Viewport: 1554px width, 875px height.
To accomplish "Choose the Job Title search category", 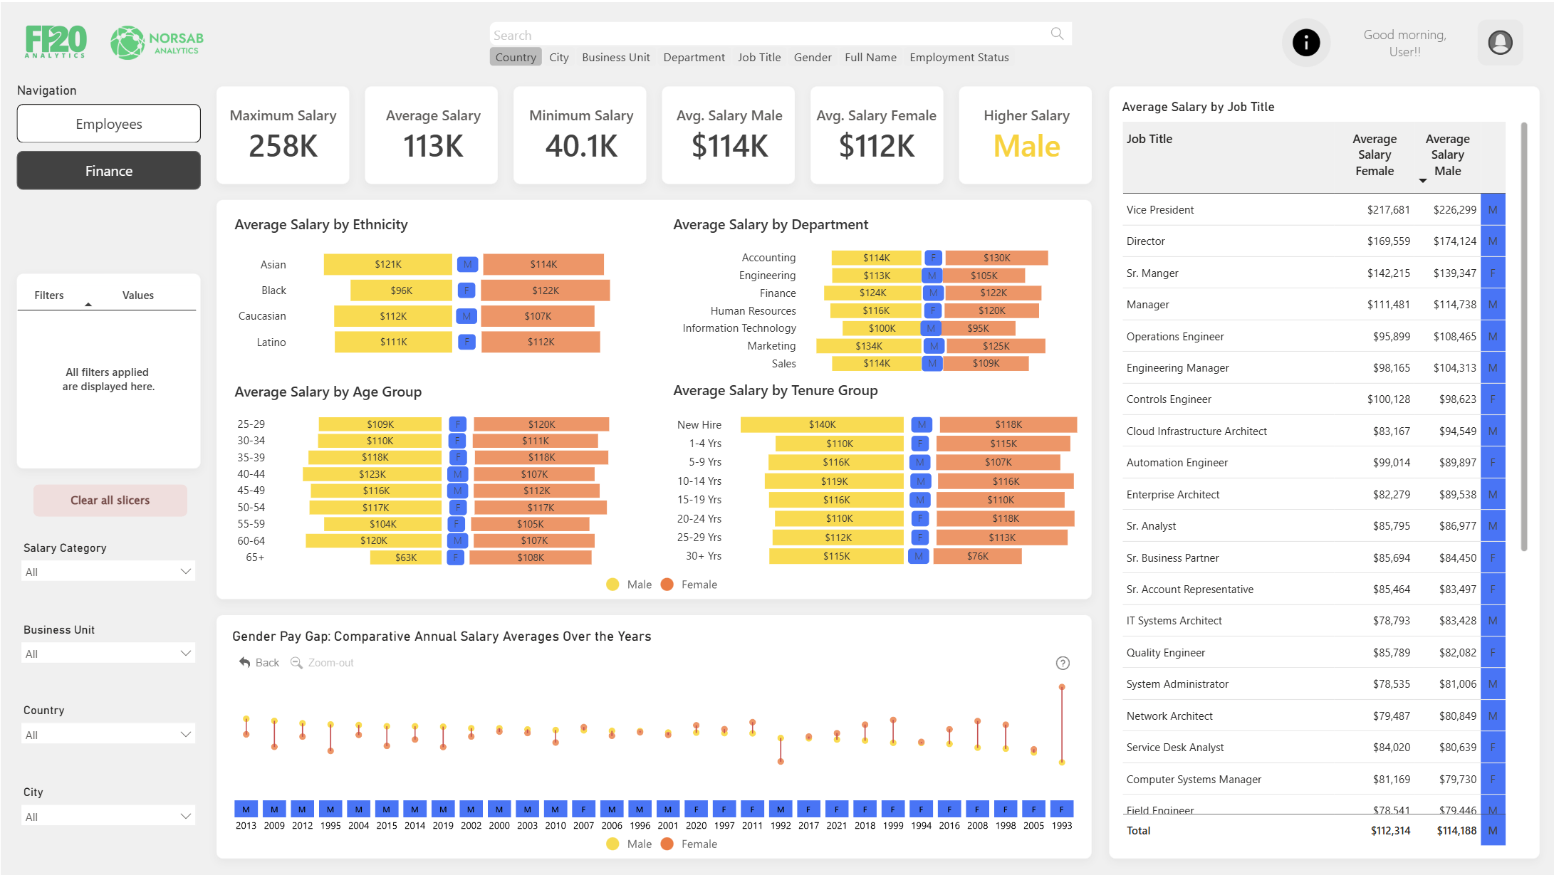I will tap(758, 57).
